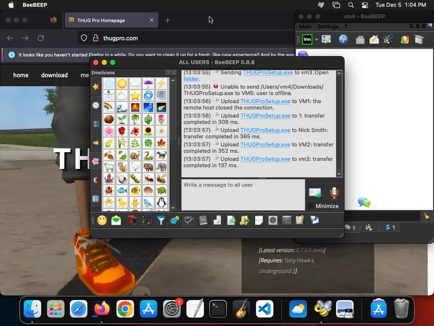Insert the rainbow emoticon
This screenshot has width=434, height=326.
[x=109, y=107]
